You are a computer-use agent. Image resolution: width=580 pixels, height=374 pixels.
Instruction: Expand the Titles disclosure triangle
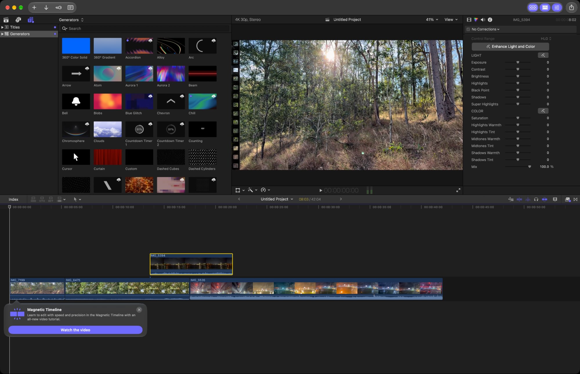pyautogui.click(x=2, y=27)
